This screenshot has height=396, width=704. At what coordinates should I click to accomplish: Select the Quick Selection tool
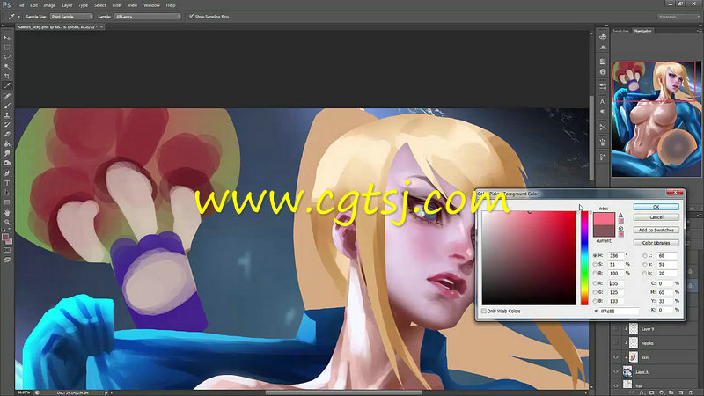(7, 67)
